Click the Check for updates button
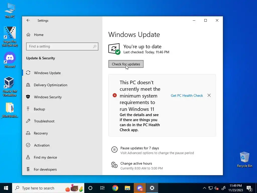The height and width of the screenshot is (193, 257). click(126, 64)
